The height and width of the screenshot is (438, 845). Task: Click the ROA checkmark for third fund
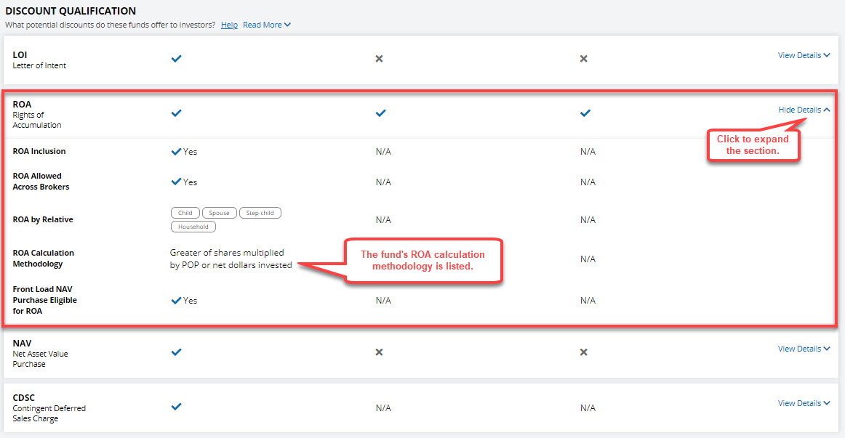coord(584,113)
